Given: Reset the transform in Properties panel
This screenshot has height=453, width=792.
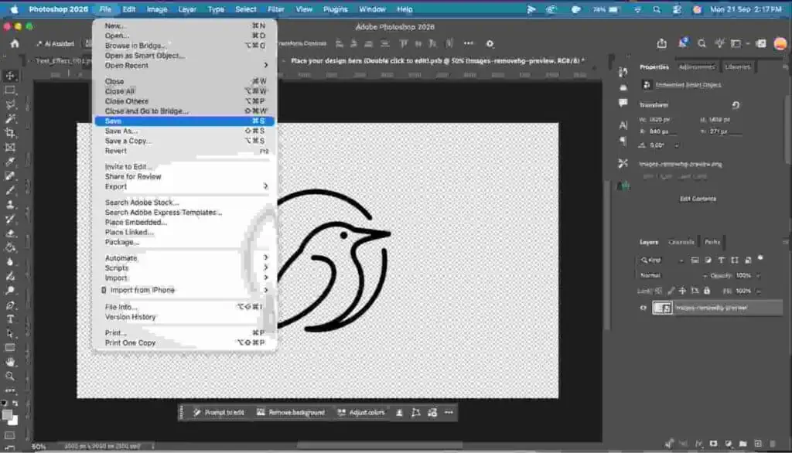Looking at the screenshot, I should coord(736,105).
